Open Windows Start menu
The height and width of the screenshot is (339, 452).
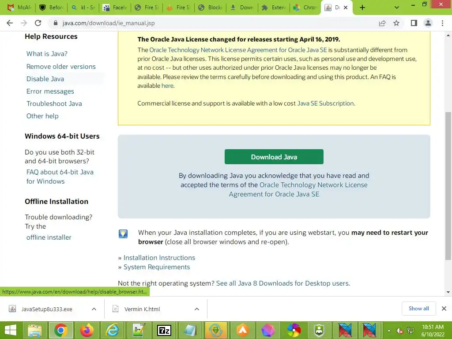[x=11, y=330]
